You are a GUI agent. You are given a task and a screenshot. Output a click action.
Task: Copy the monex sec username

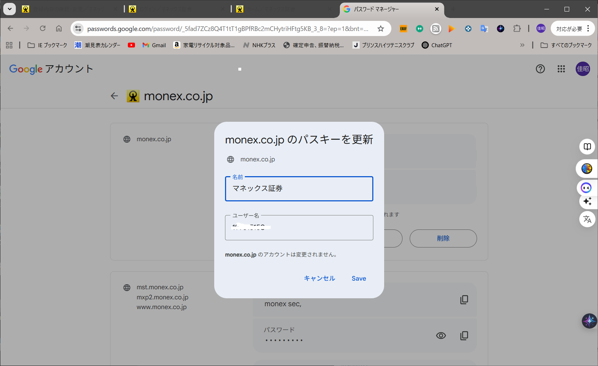click(464, 300)
